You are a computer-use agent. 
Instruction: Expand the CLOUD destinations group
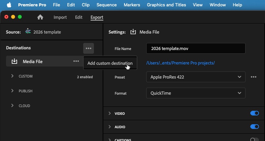[12, 105]
